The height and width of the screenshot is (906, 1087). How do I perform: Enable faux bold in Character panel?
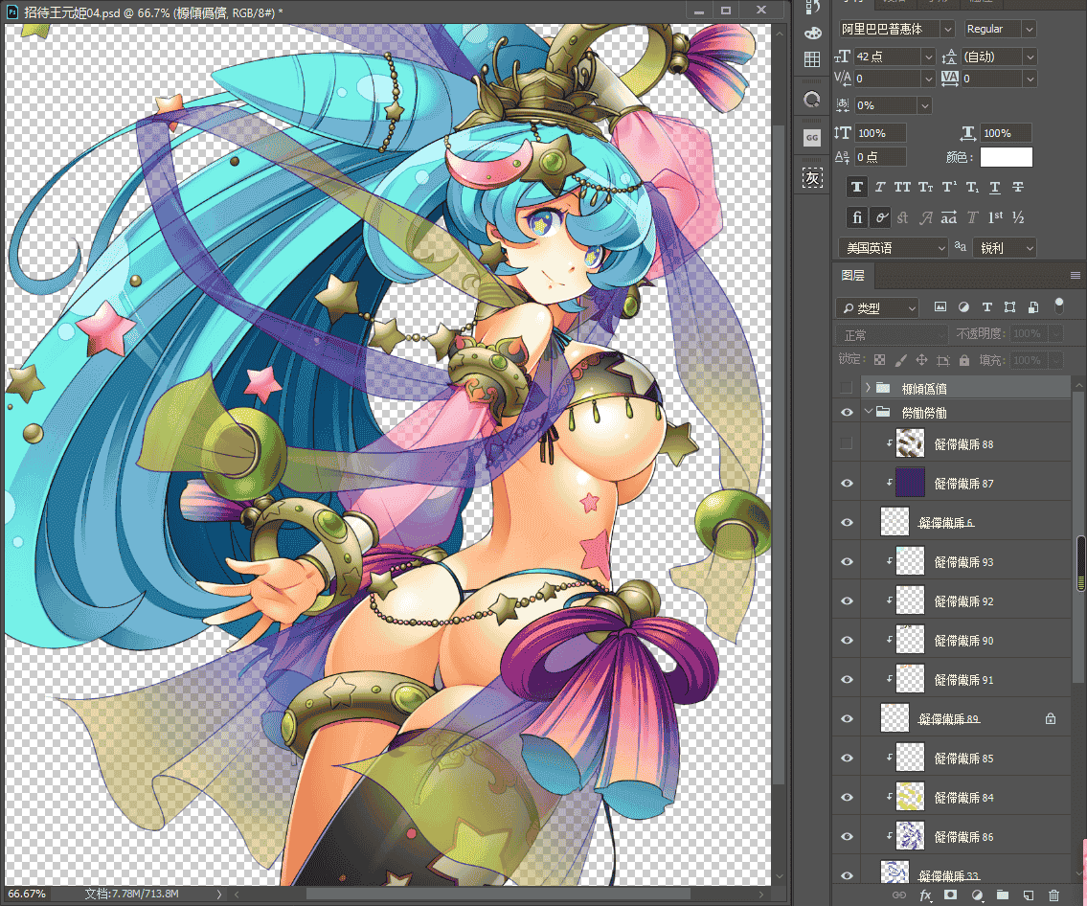857,187
